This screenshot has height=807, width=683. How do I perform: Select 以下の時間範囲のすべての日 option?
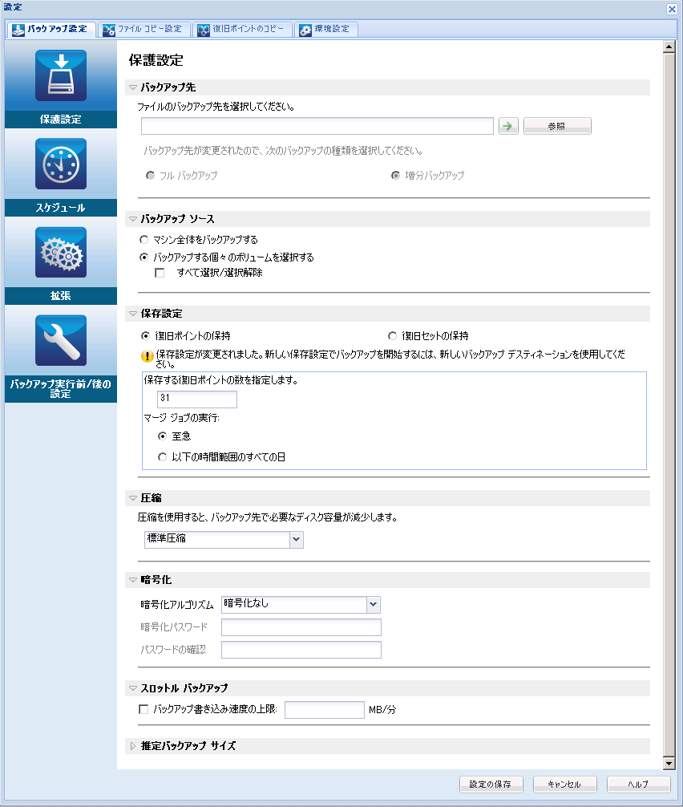(163, 455)
